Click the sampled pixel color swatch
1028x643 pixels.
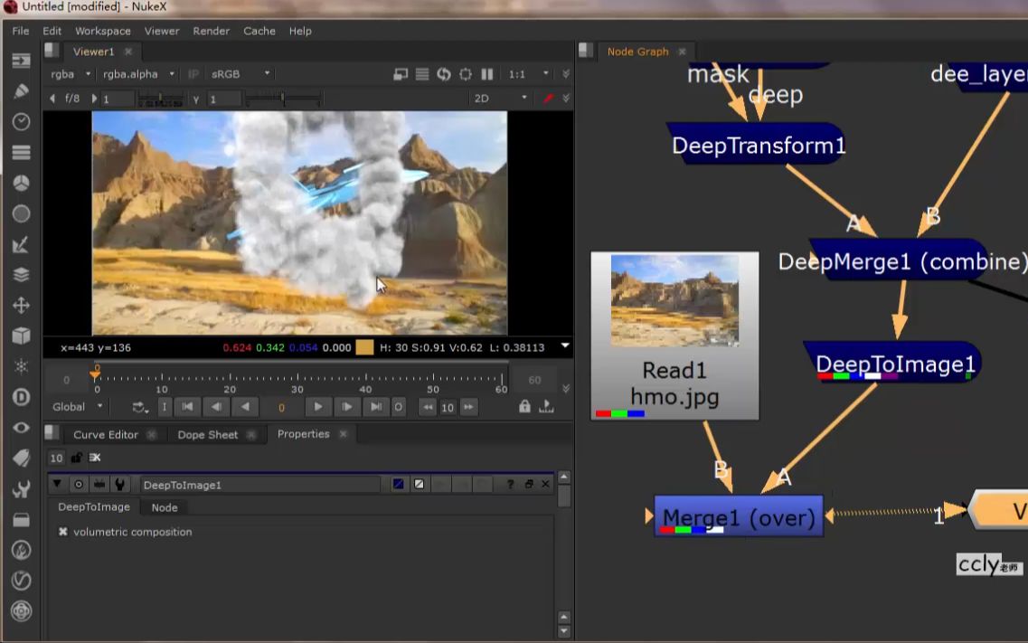[x=364, y=347]
